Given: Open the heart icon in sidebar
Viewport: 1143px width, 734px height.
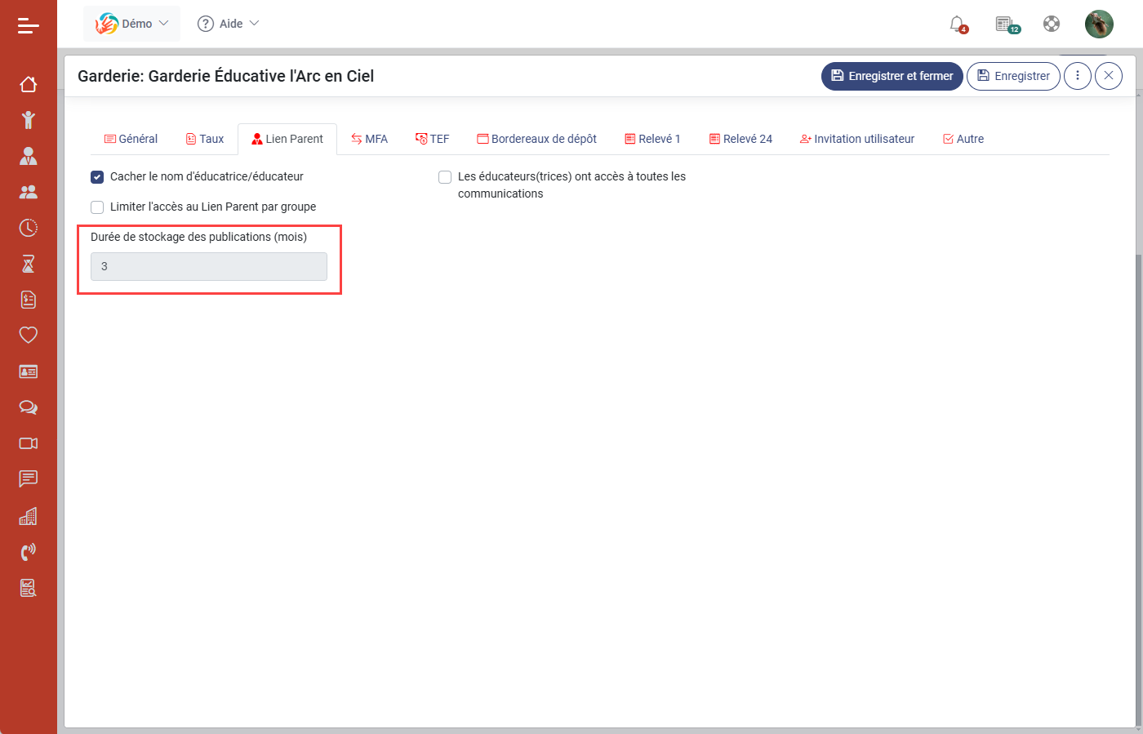Looking at the screenshot, I should pos(29,335).
